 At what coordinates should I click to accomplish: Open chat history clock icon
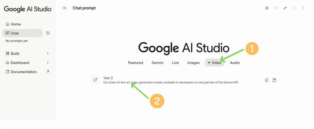point(48,33)
